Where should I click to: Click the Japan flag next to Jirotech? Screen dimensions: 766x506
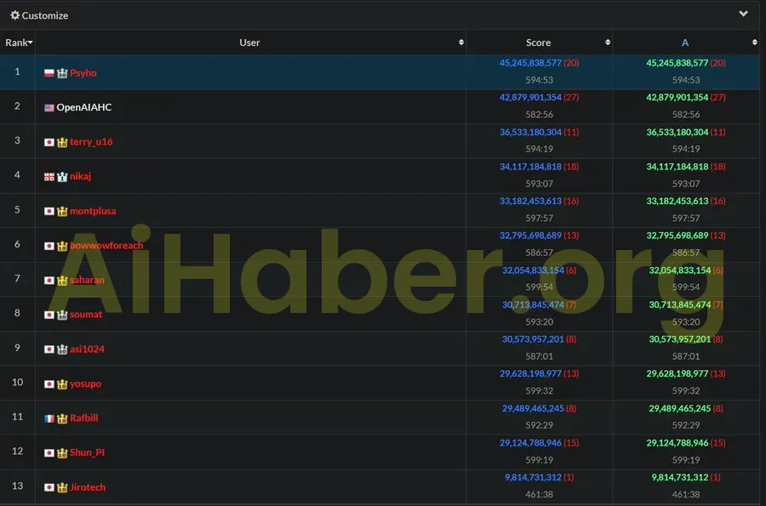49,487
